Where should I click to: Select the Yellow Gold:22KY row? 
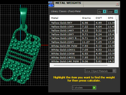[x=82, y=42]
